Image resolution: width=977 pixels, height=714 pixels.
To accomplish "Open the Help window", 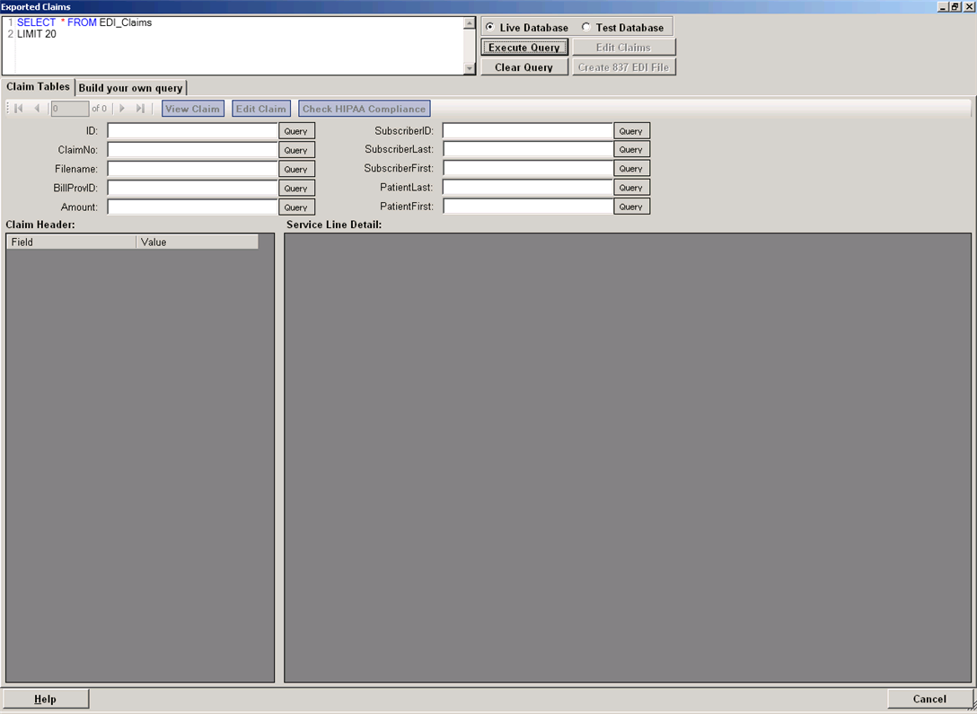I will [x=46, y=699].
